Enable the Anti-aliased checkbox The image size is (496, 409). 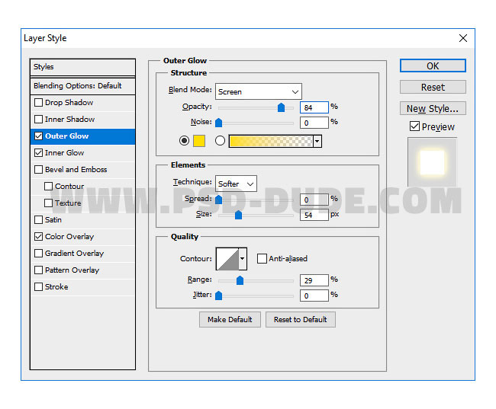tap(262, 259)
